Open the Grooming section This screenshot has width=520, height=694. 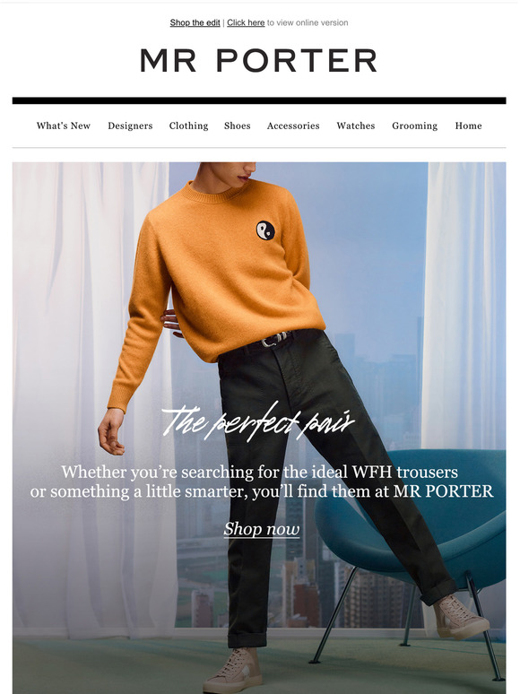pyautogui.click(x=415, y=126)
